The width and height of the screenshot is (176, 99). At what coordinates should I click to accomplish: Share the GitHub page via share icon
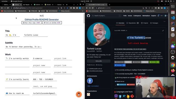tap(149, 8)
